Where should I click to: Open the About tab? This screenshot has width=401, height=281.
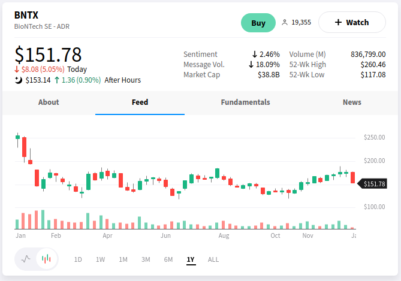49,102
